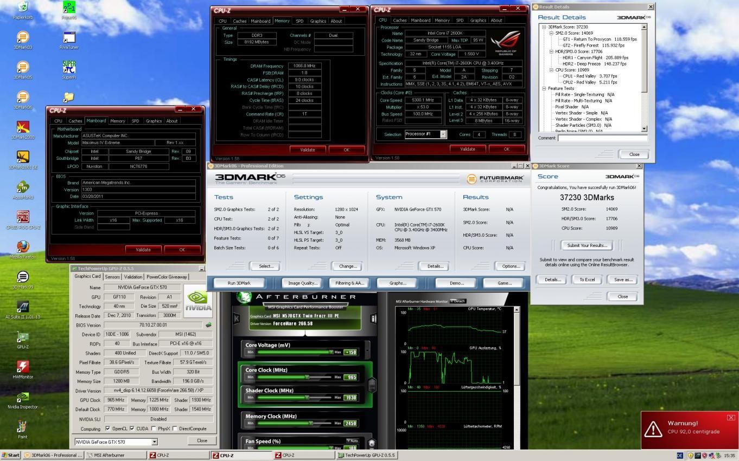Switch to SPD tab in CPU-Z memory window
This screenshot has width=739, height=461.
[300, 21]
